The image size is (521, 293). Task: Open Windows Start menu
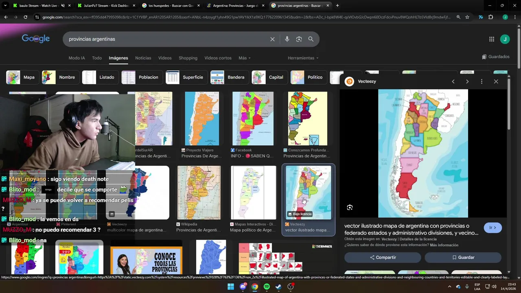coord(231,286)
